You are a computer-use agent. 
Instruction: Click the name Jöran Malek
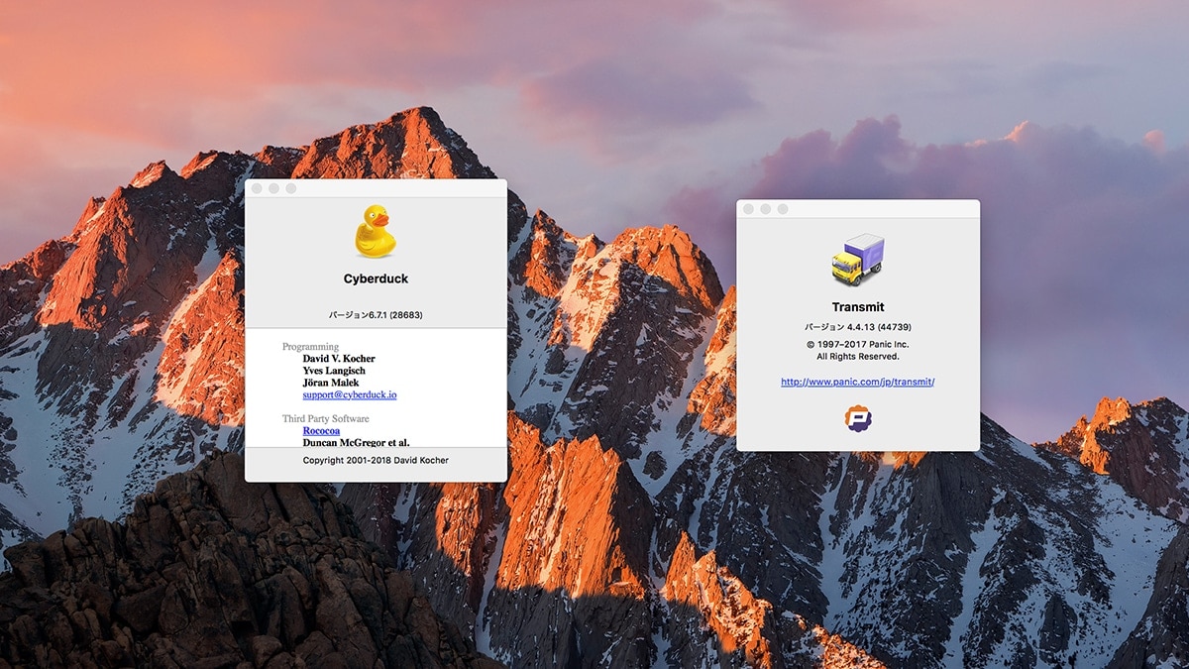coord(331,383)
